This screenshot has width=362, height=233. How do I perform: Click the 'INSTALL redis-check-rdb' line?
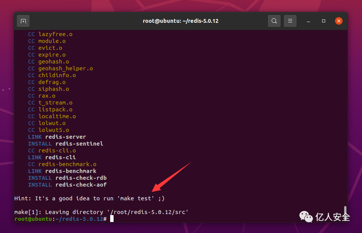point(67,178)
